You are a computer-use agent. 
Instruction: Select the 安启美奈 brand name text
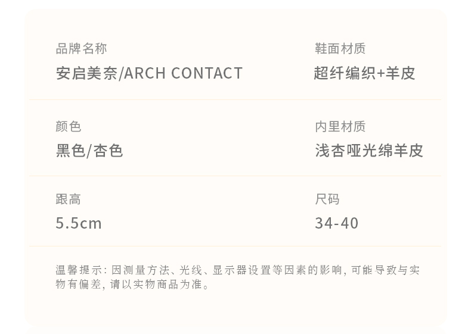coord(87,73)
